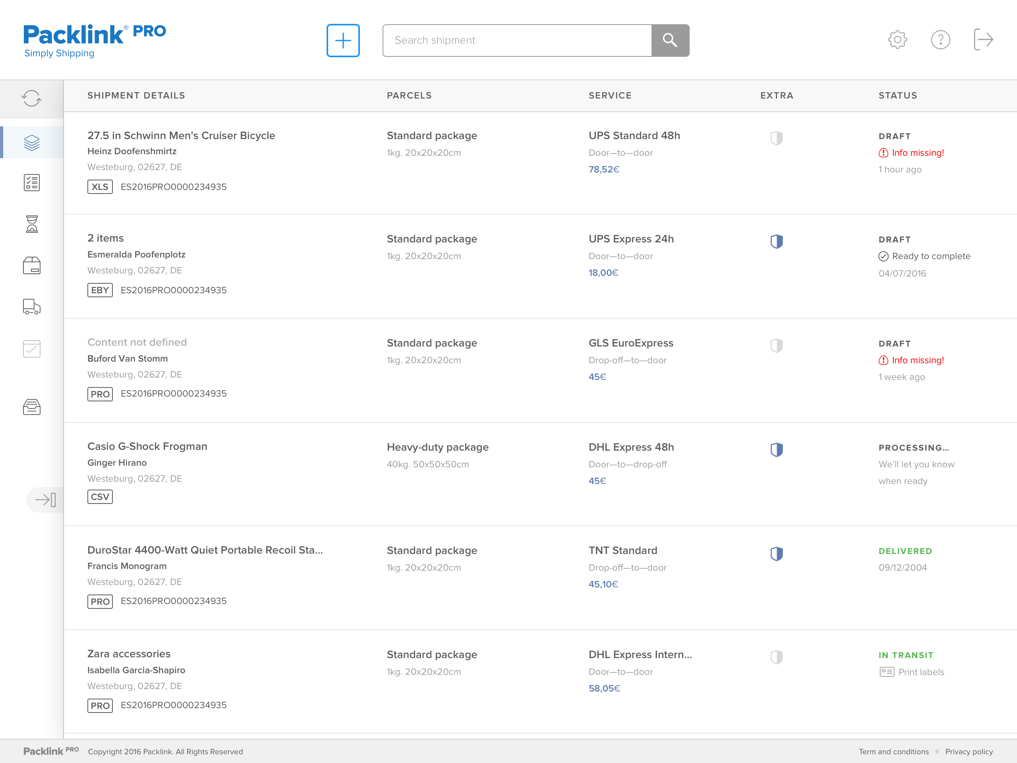Open help question mark icon
This screenshot has height=763, width=1017.
tap(940, 40)
